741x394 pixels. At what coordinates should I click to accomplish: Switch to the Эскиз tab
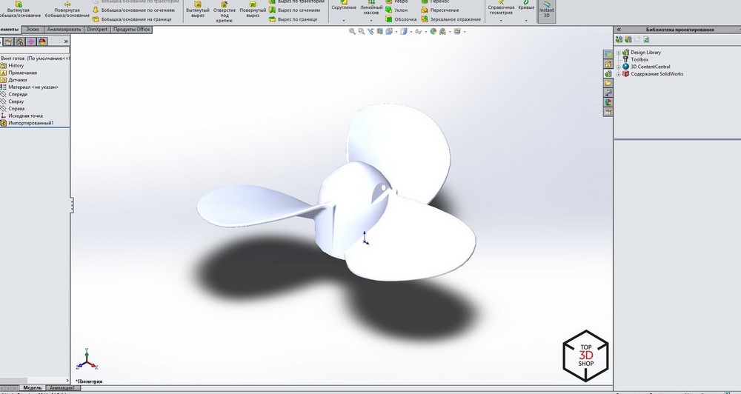[33, 30]
